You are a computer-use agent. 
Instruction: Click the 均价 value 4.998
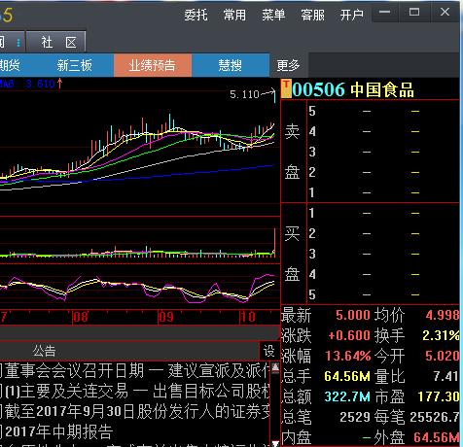443,315
